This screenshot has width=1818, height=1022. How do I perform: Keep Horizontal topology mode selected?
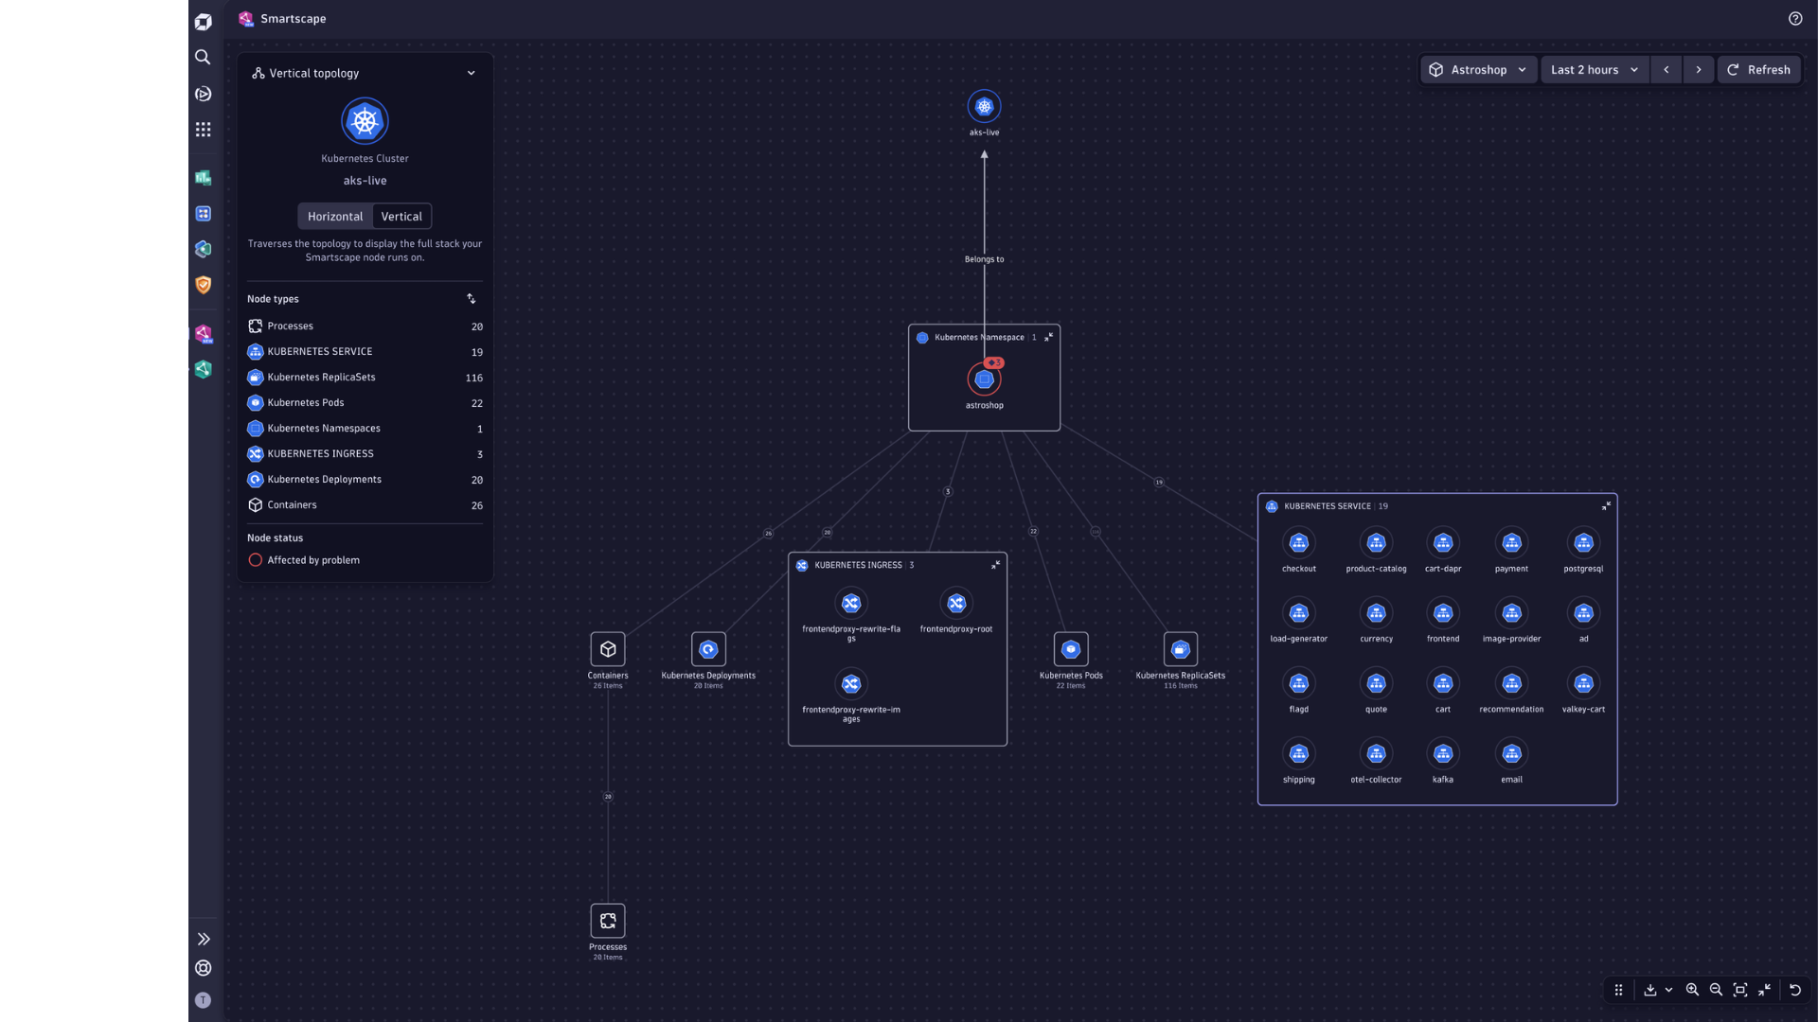pos(334,216)
